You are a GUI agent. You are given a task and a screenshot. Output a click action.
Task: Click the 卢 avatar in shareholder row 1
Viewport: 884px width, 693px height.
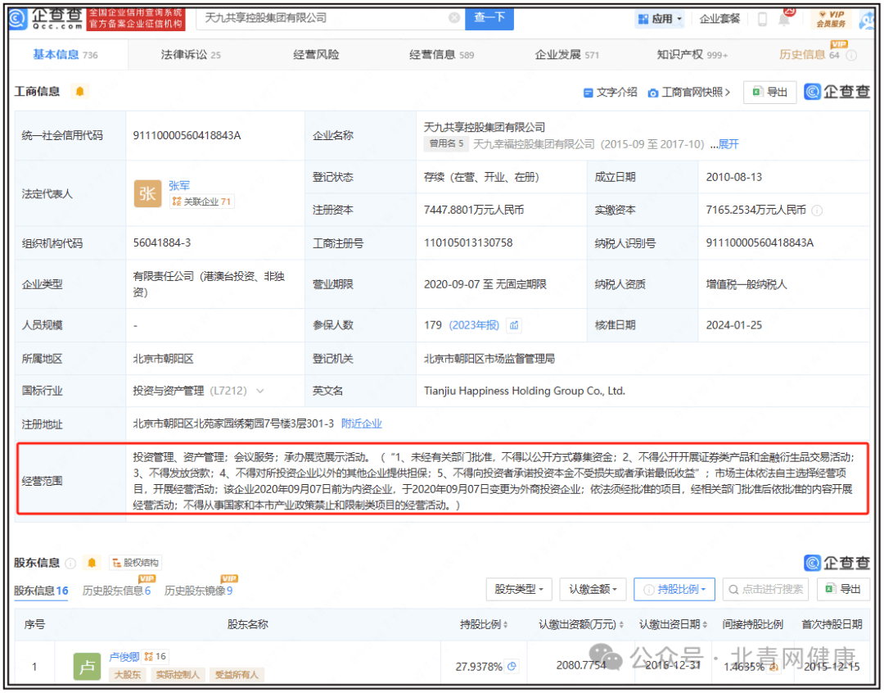(x=87, y=667)
